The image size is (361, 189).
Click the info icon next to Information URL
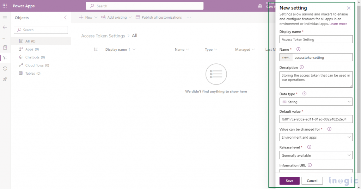click(310, 165)
